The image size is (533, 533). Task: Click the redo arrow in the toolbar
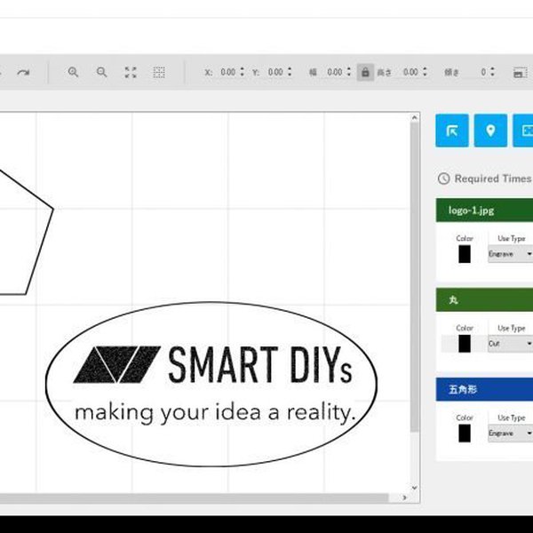click(x=23, y=73)
